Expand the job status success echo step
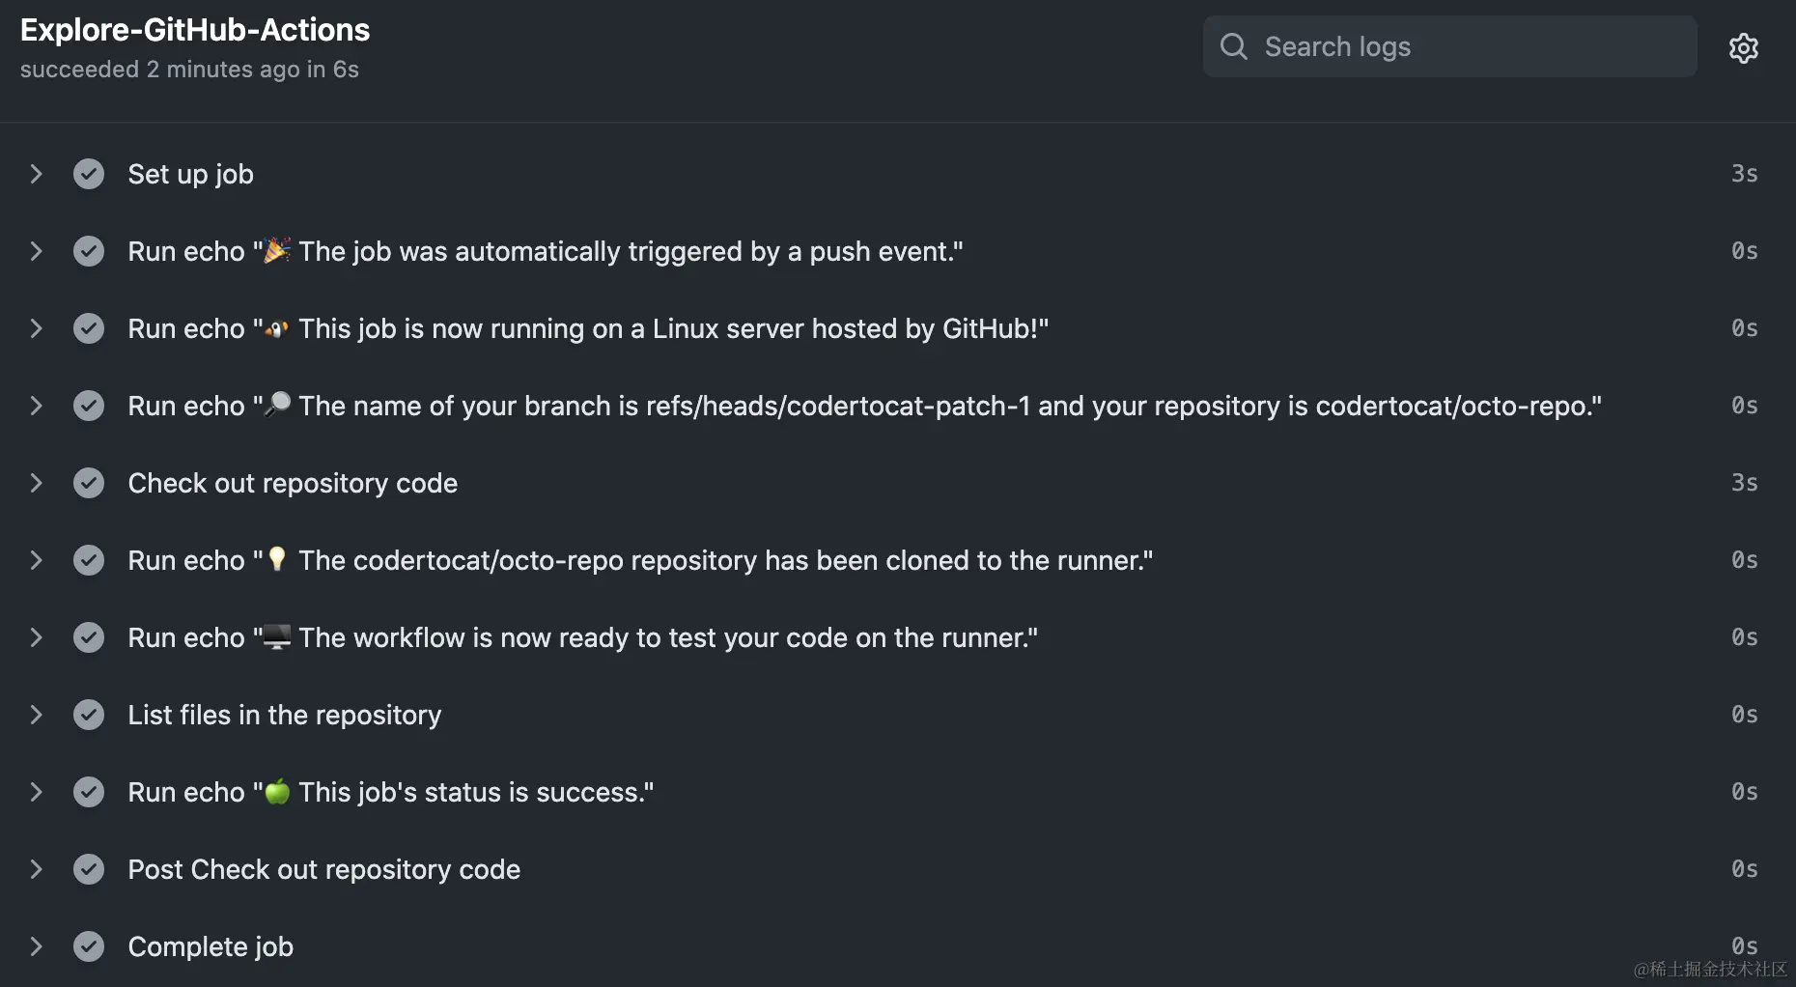The image size is (1796, 987). 36,792
